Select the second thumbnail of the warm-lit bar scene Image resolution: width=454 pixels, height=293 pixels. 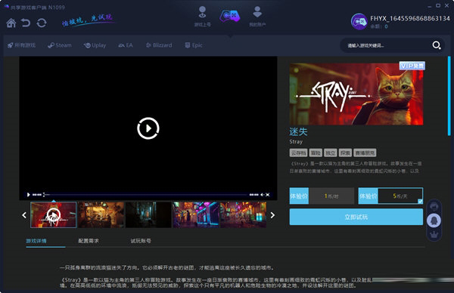101,214
